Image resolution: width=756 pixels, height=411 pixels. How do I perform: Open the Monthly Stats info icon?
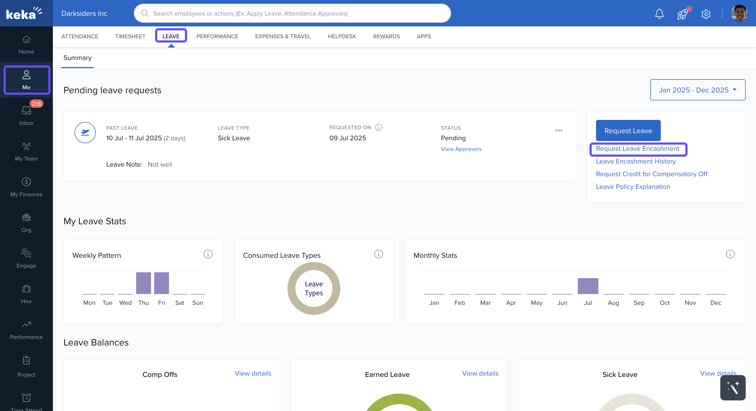(x=730, y=254)
